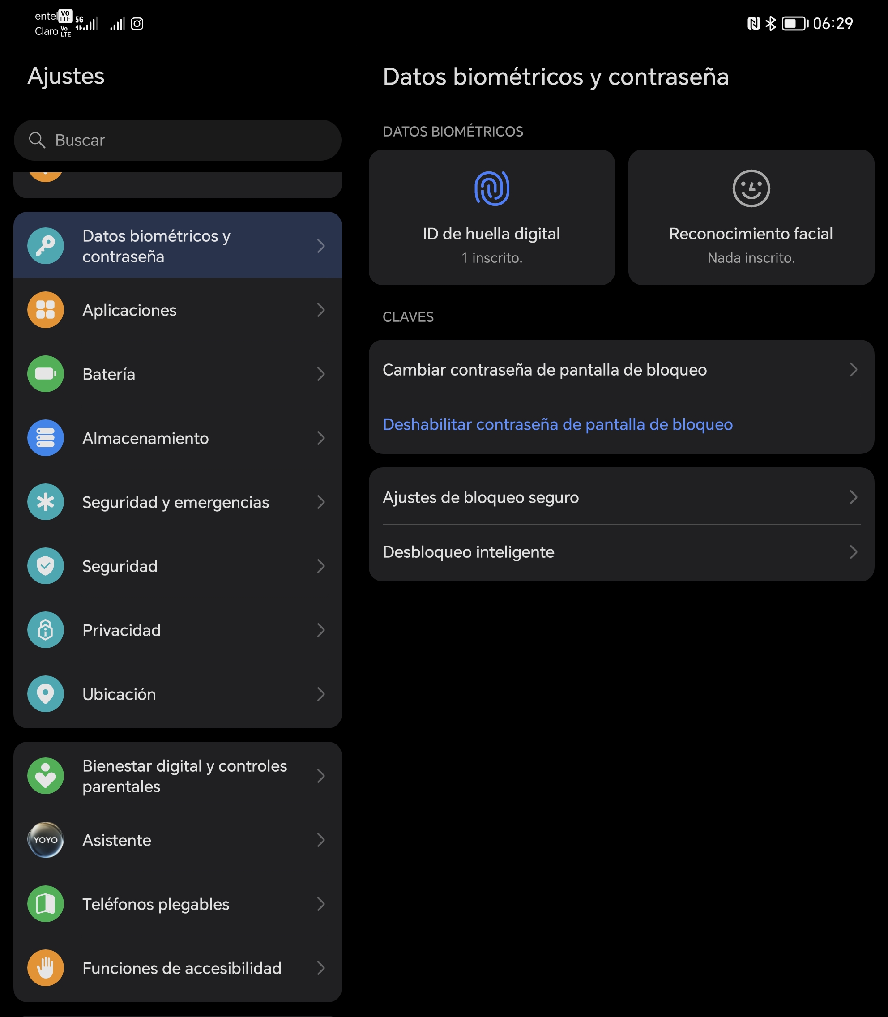Click the Aplicaciones orange grid icon

click(46, 310)
